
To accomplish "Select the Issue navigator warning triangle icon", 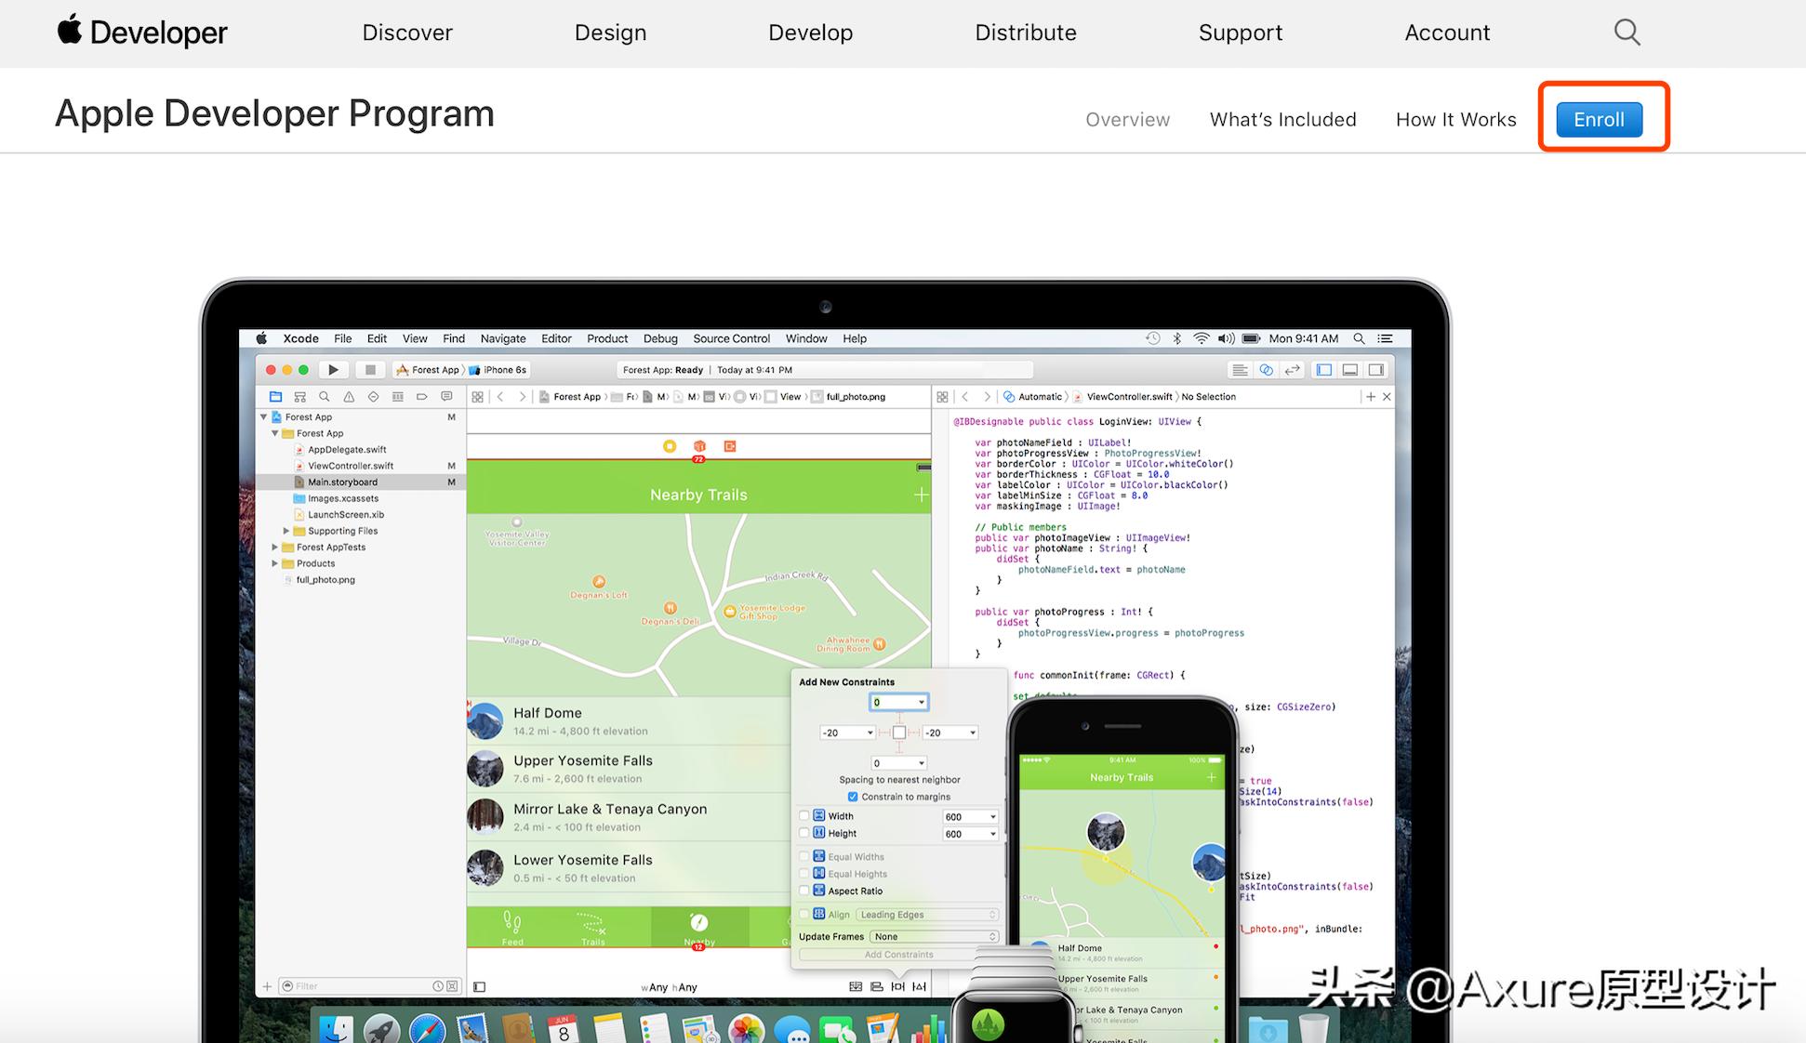I will 349,397.
